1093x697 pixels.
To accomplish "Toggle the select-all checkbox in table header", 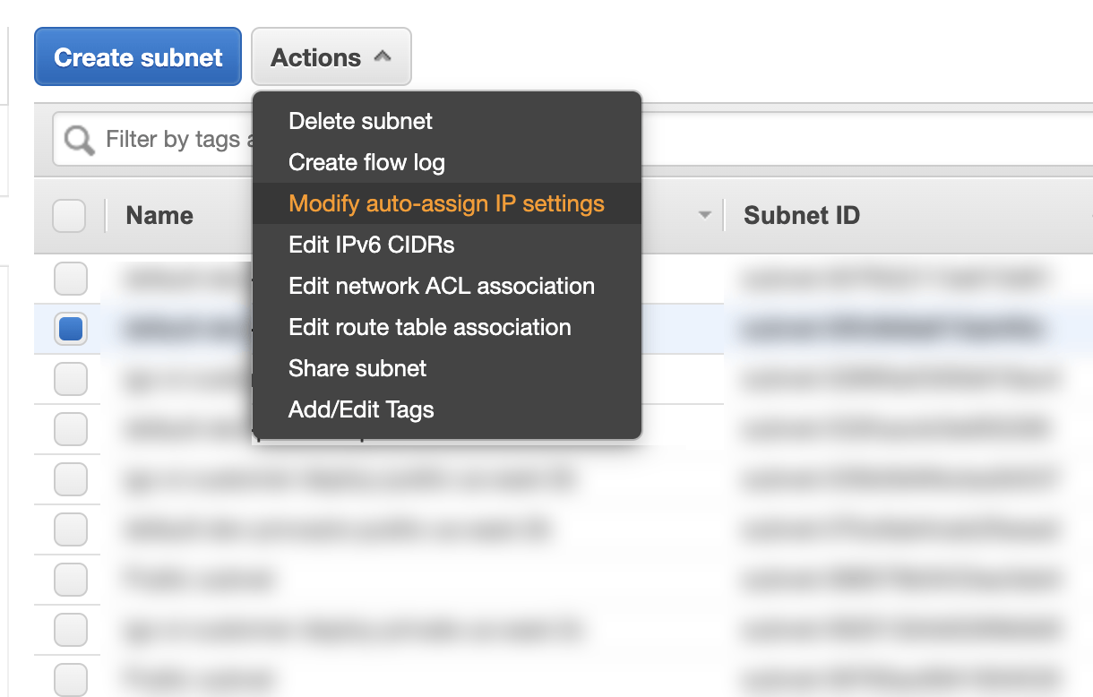I will click(x=69, y=215).
